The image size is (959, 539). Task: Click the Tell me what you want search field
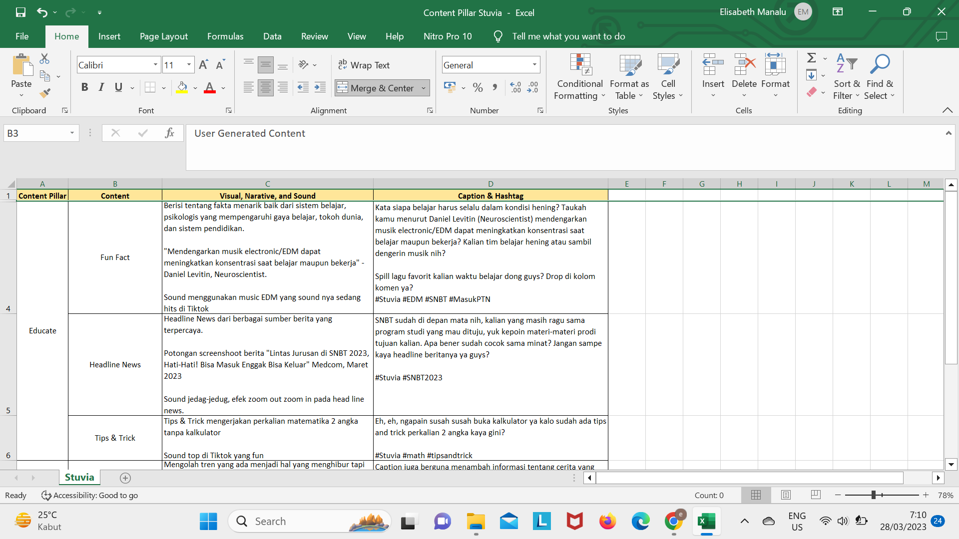click(x=568, y=36)
